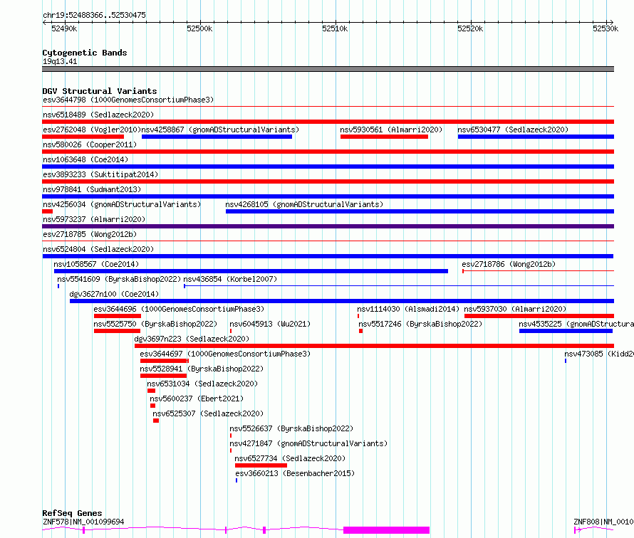The image size is (634, 538).
Task: Click the nsv6525307 (Sedlazeck2020) label
Action: click(x=208, y=413)
